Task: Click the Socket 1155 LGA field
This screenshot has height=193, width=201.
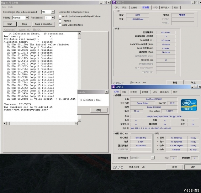Action: click(154, 107)
